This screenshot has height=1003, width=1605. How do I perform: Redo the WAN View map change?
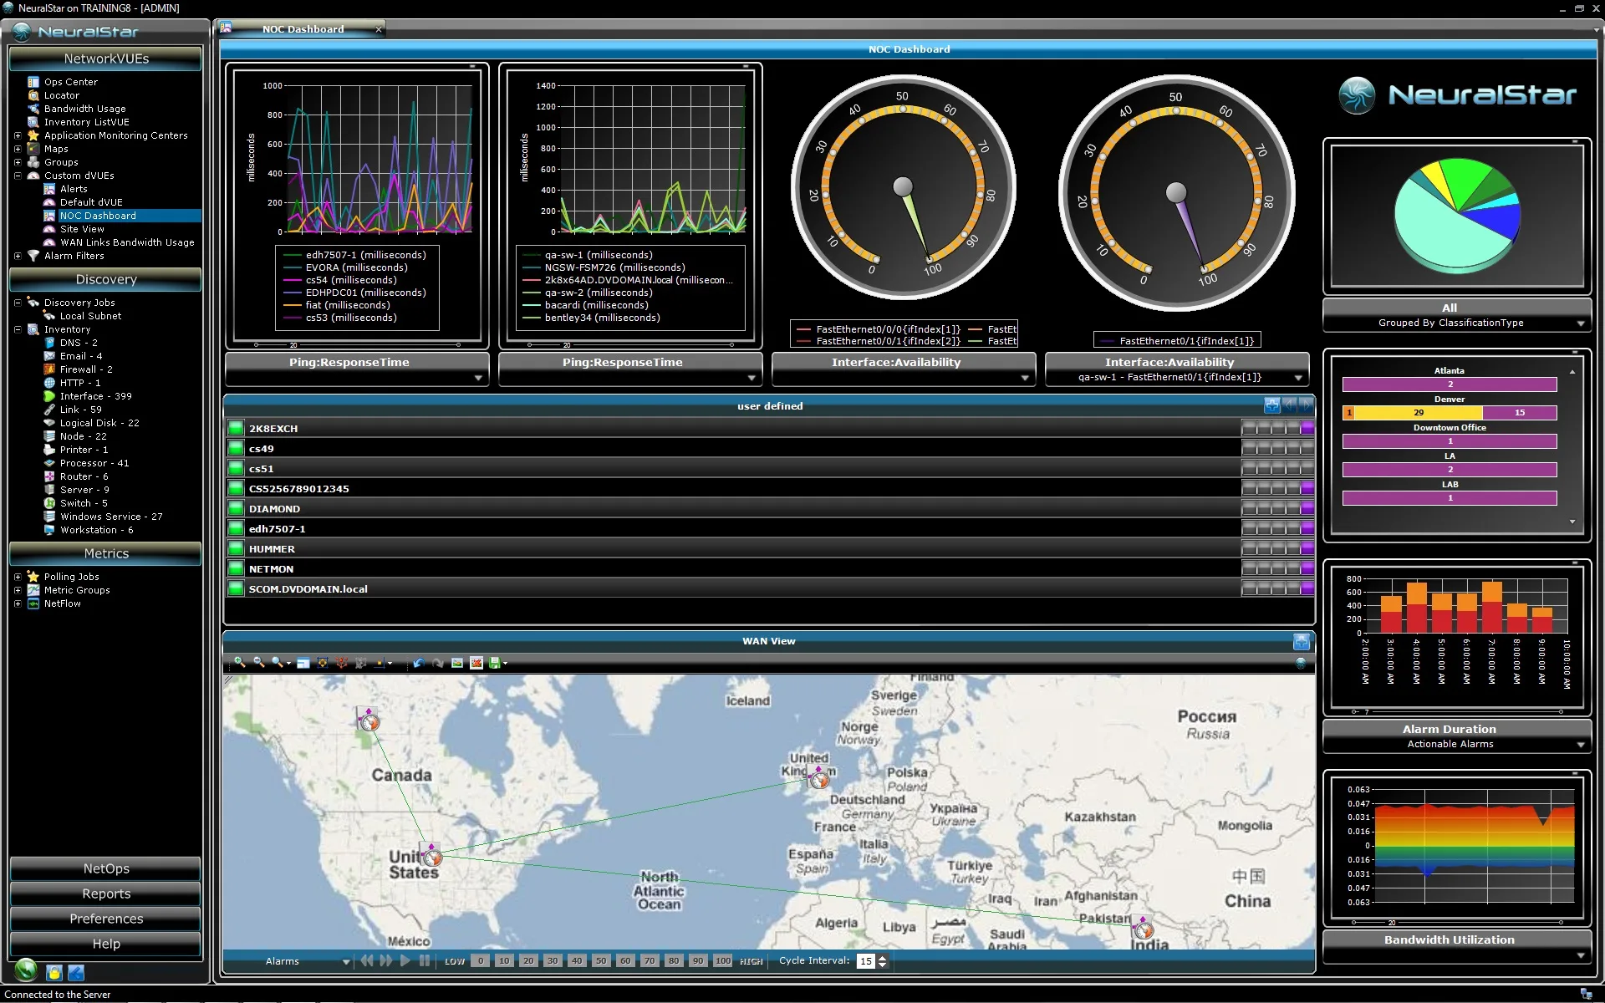[x=437, y=663]
